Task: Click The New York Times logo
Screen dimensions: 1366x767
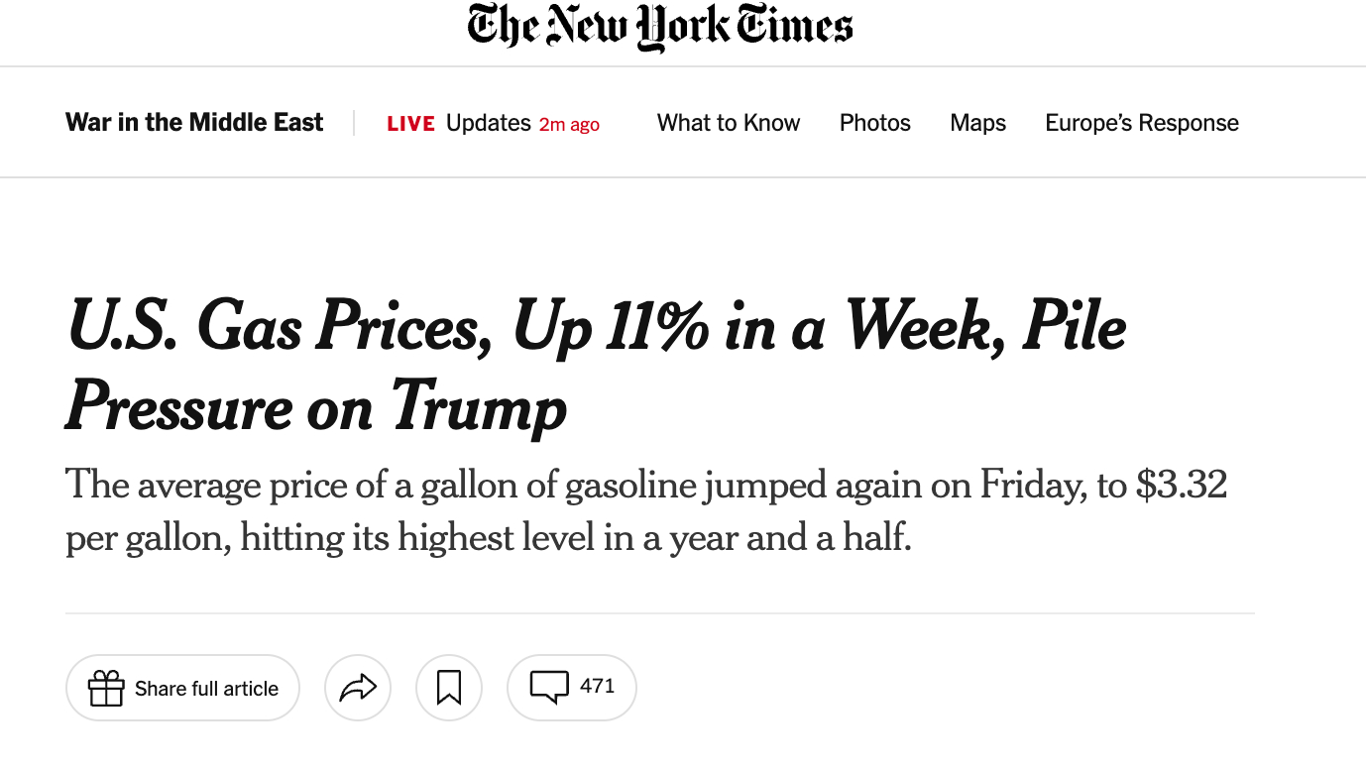Action: (660, 27)
